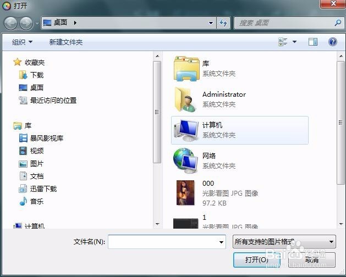Open the view options dropdown arrow
This screenshot has width=346, height=277.
(294, 42)
